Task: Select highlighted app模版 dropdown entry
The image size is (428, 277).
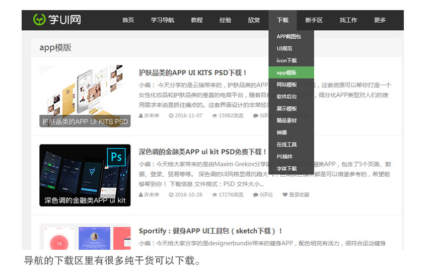Action: [x=291, y=73]
